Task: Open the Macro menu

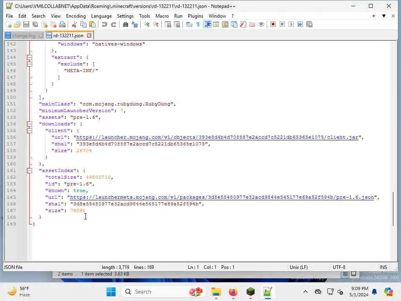Action: pos(162,16)
